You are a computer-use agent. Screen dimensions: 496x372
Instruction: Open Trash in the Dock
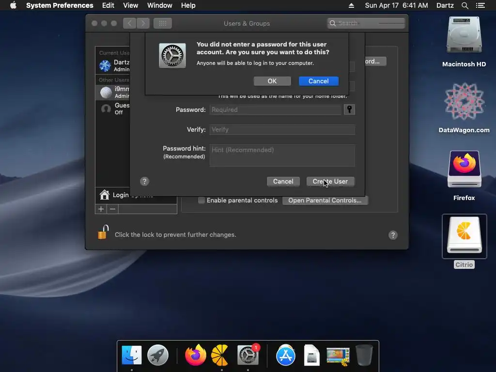pos(364,355)
